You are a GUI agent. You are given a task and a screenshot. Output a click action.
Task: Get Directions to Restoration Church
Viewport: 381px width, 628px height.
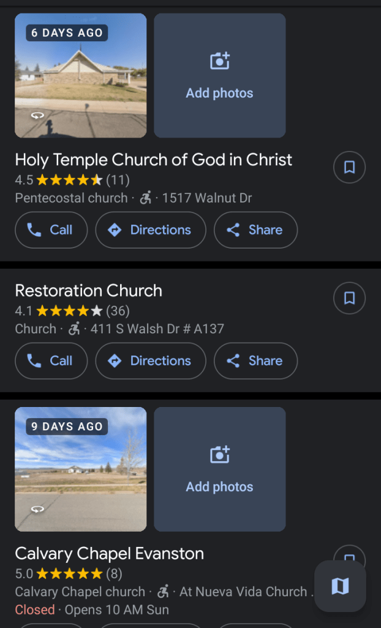coord(150,361)
